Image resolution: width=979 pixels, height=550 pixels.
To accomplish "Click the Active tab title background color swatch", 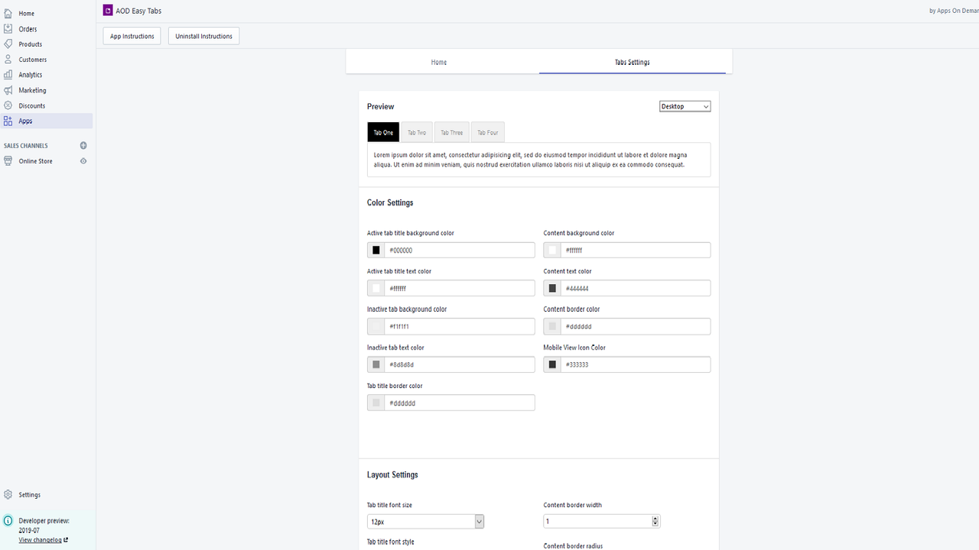I will (x=376, y=250).
